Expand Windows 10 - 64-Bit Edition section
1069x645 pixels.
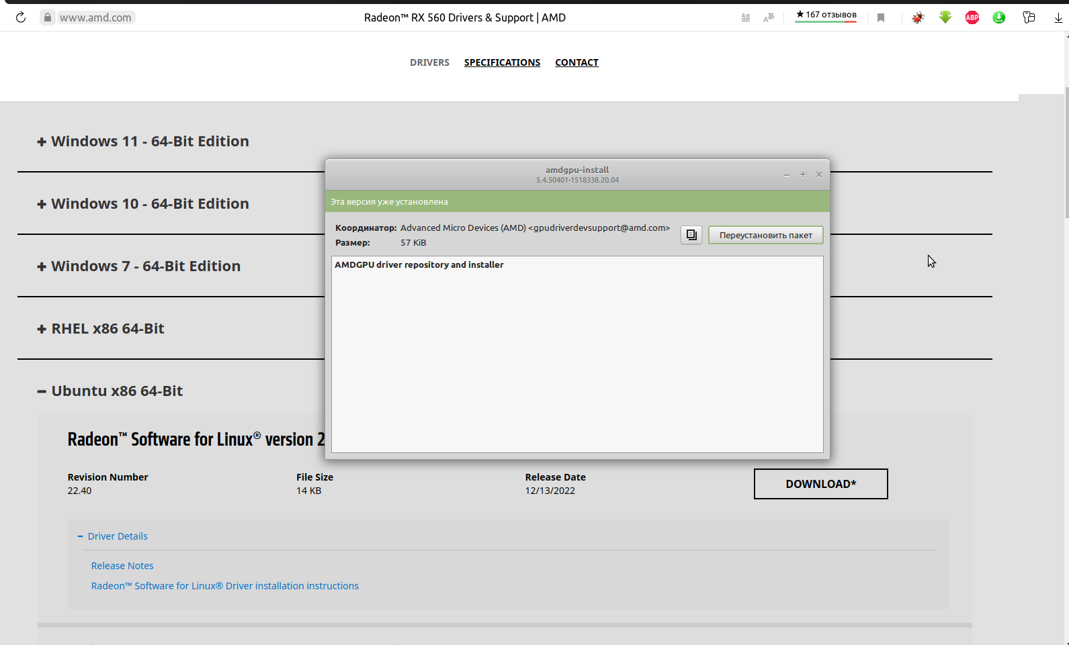[143, 203]
